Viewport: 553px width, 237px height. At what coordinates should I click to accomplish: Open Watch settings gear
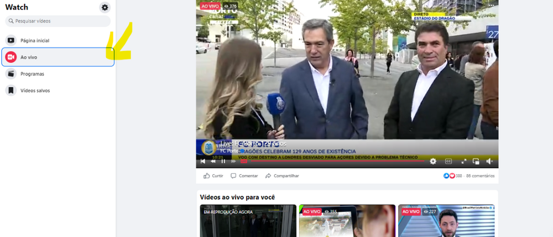pyautogui.click(x=105, y=7)
